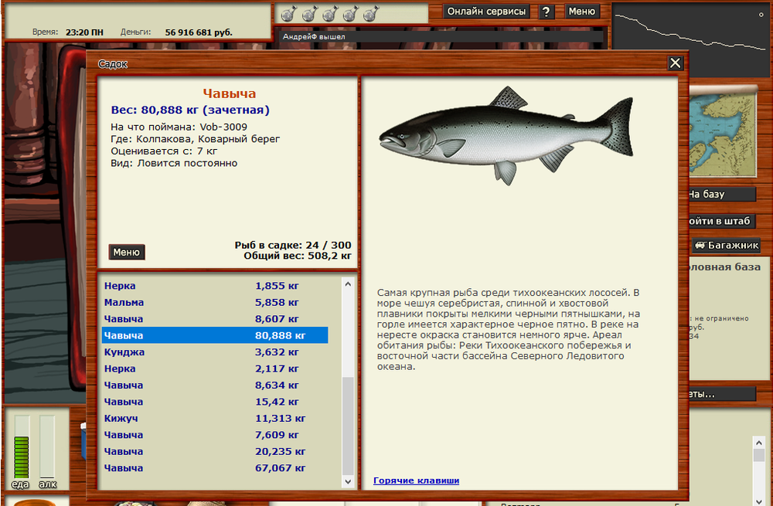773x506 pixels.
Task: Open help with the question mark button
Action: click(x=547, y=12)
